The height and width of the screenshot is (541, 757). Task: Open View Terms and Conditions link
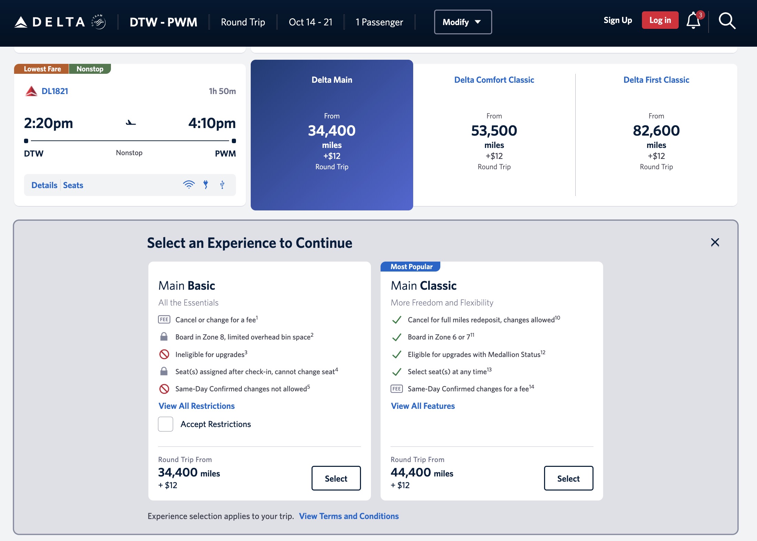click(x=349, y=516)
